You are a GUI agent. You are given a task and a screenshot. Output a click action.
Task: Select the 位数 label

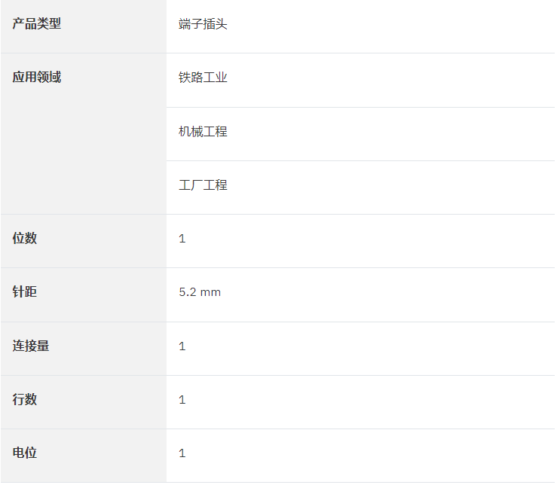pyautogui.click(x=25, y=238)
